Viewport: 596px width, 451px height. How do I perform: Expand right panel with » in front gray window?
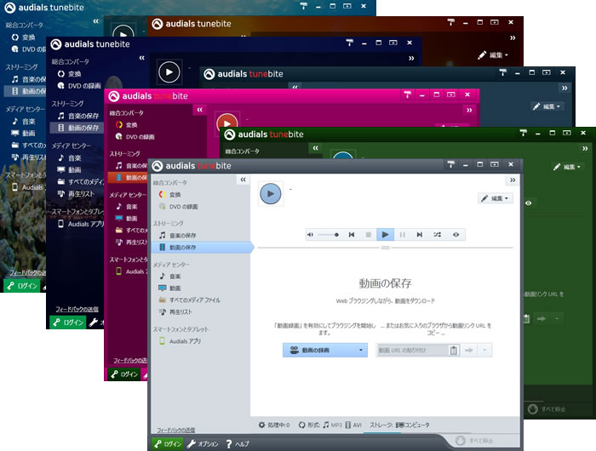pos(513,180)
